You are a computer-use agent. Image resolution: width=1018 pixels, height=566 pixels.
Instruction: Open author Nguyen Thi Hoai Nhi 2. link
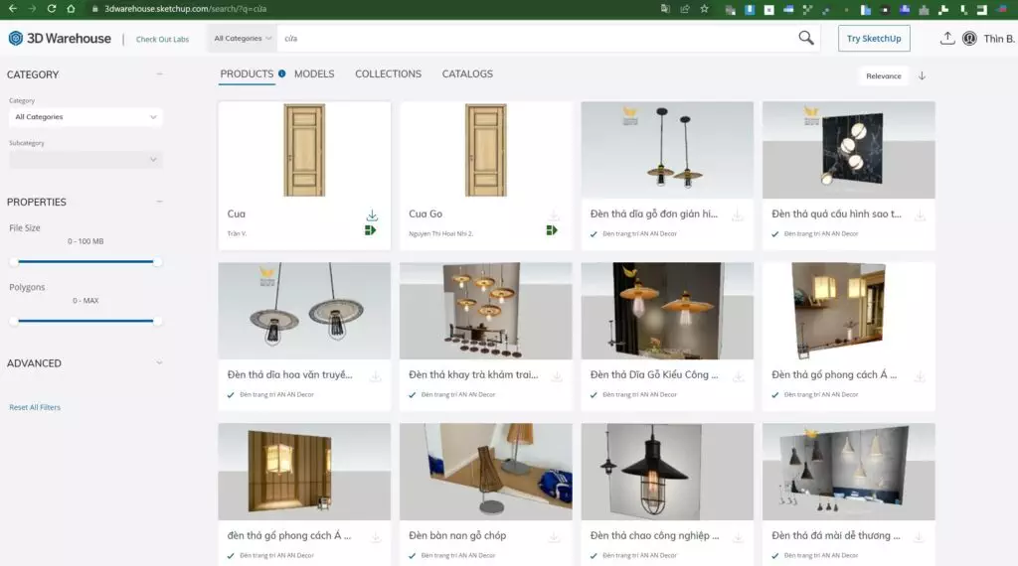click(440, 233)
